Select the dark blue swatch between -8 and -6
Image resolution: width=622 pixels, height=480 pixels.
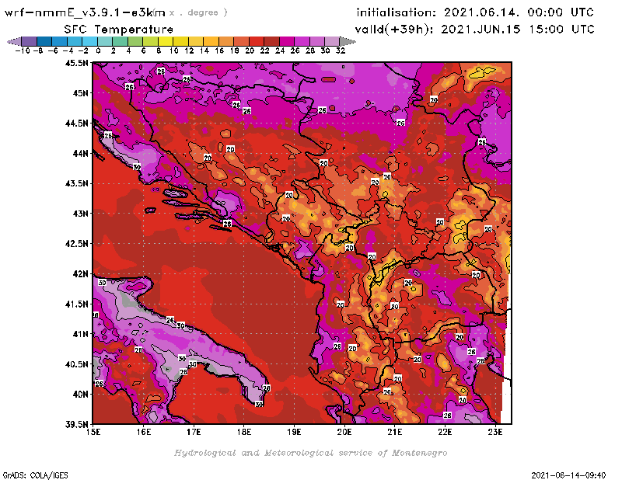pos(44,41)
